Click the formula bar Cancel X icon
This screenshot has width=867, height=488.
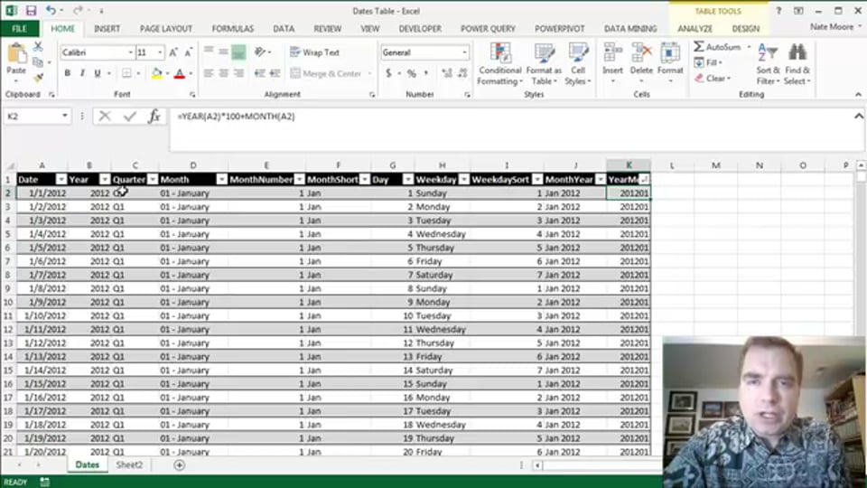(105, 117)
